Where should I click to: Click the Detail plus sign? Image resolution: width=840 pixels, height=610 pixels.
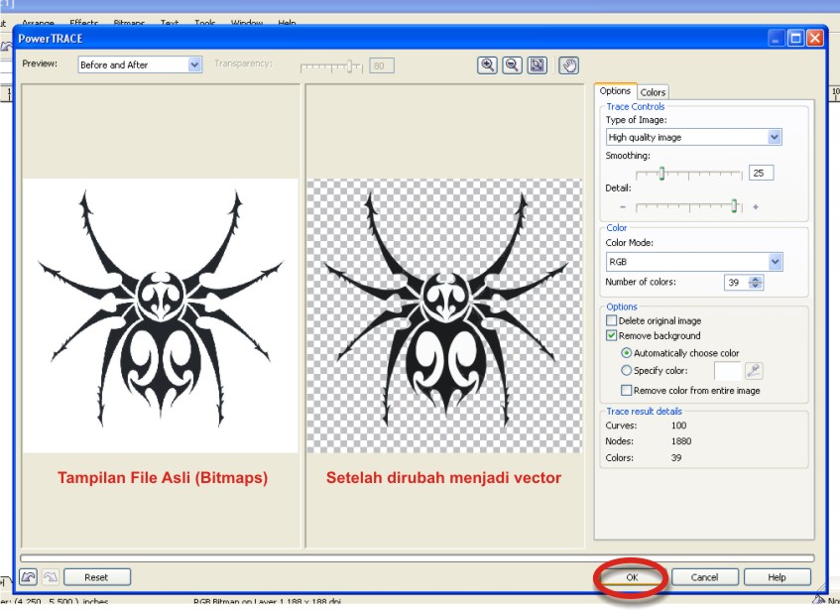(756, 206)
